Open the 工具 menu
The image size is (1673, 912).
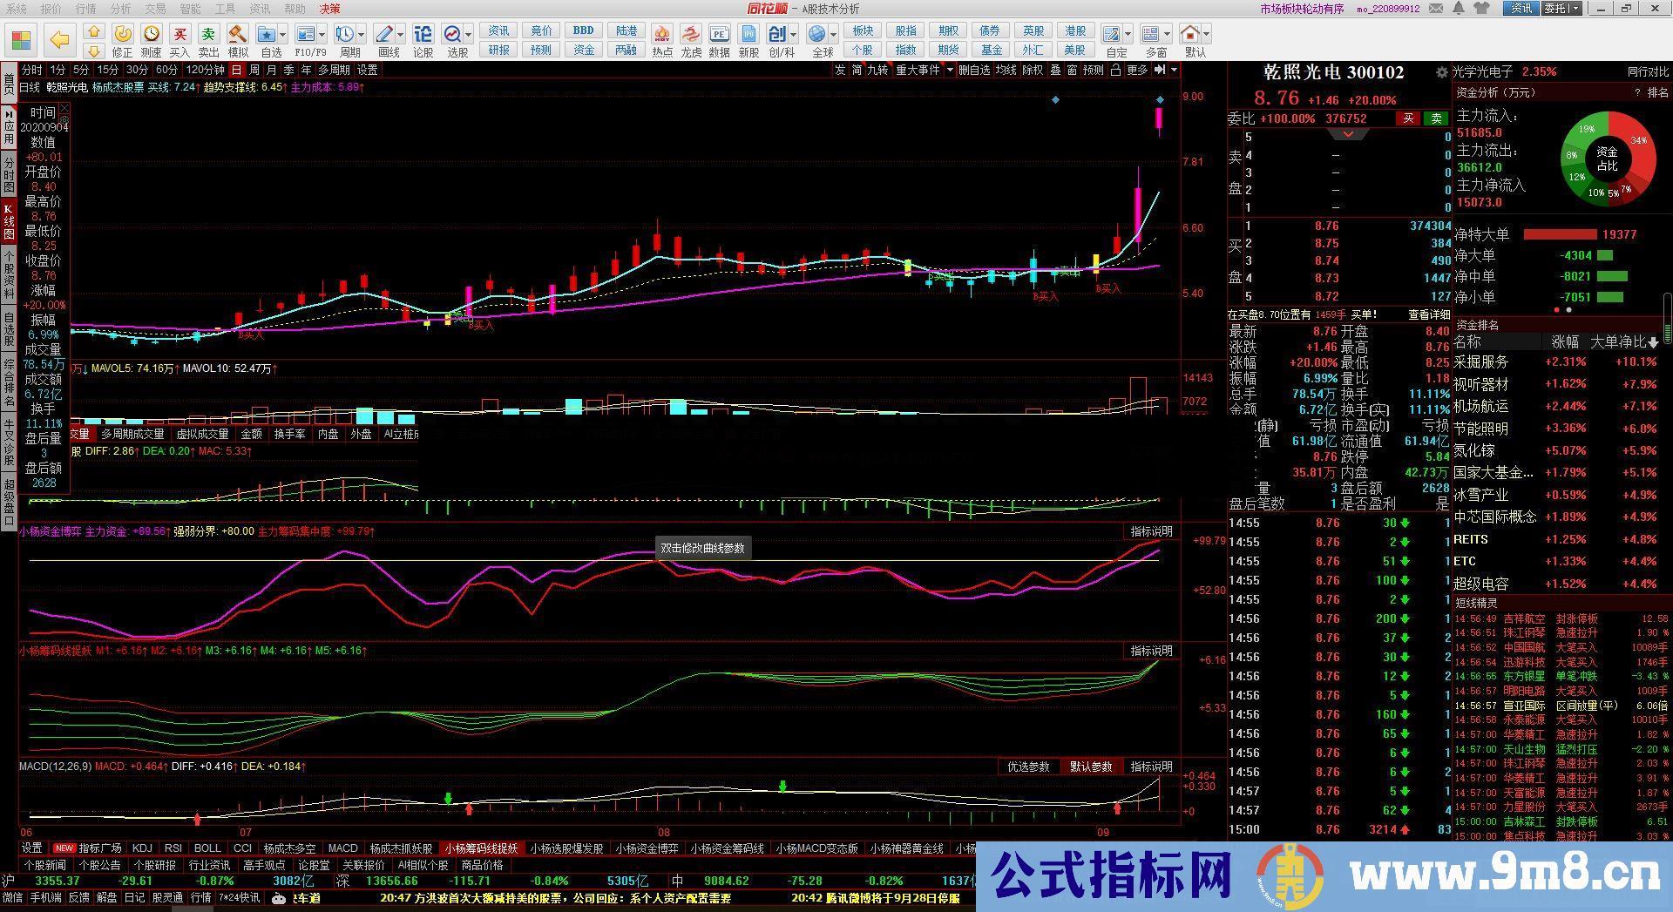(227, 9)
